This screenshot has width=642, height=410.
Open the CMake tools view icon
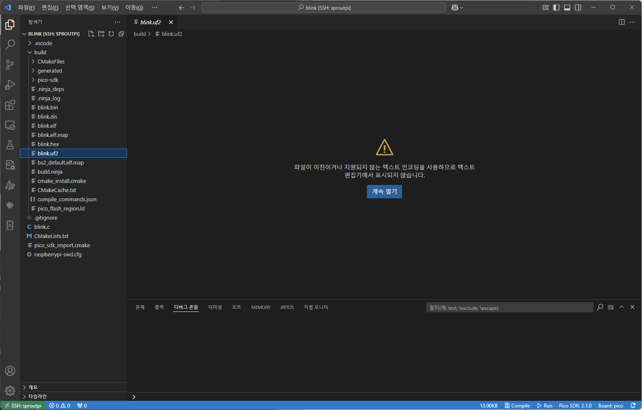click(10, 185)
